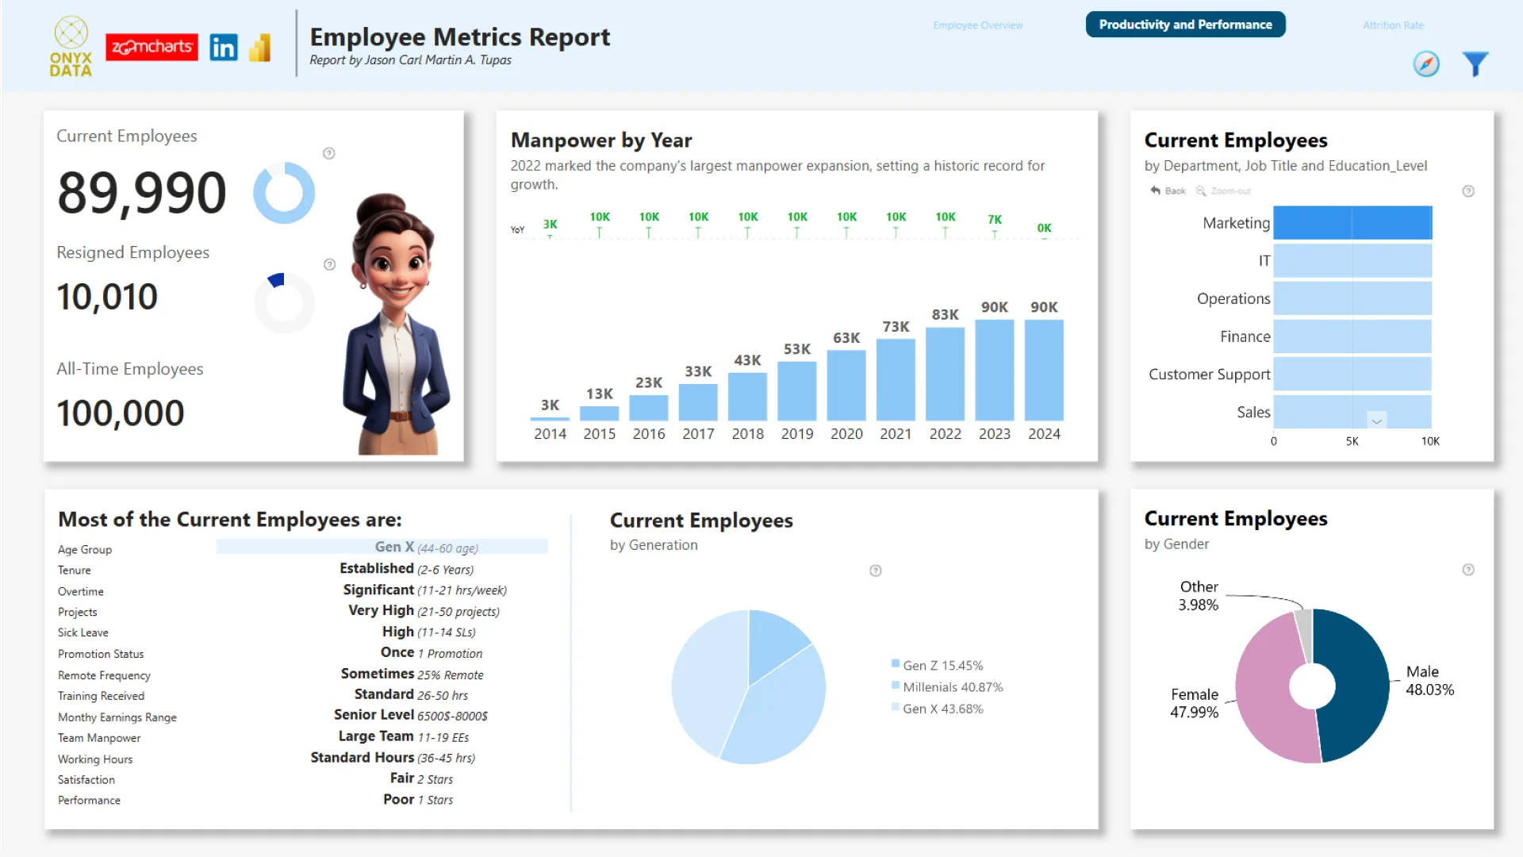Select the Operations department bar

1352,298
